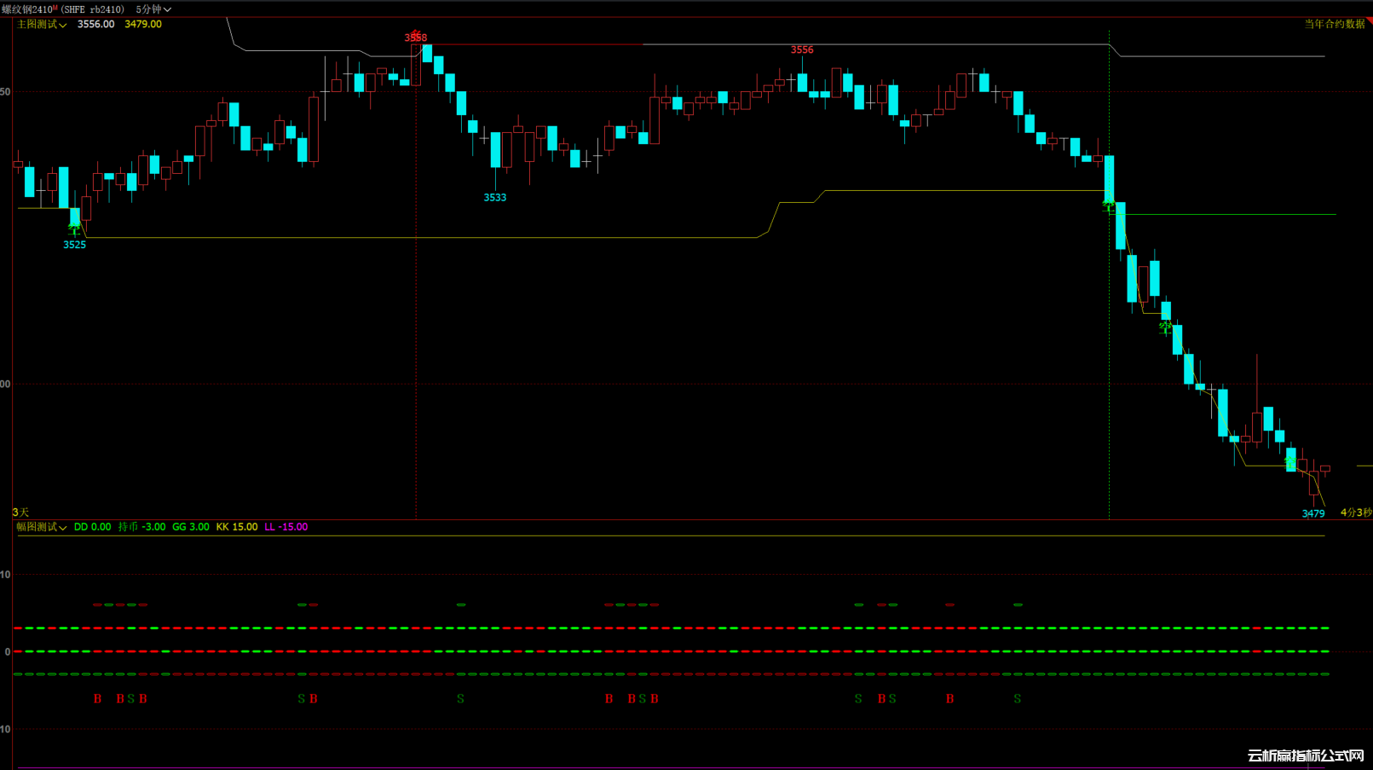Click the 3556 price label on chart
The height and width of the screenshot is (770, 1373).
(x=802, y=49)
